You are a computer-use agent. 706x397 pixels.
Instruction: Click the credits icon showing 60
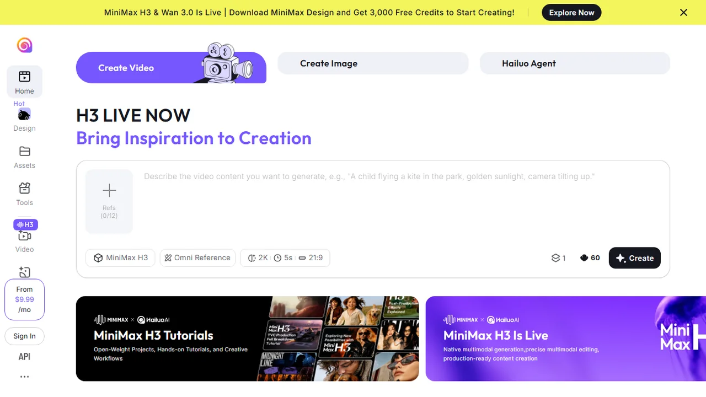[x=590, y=258]
